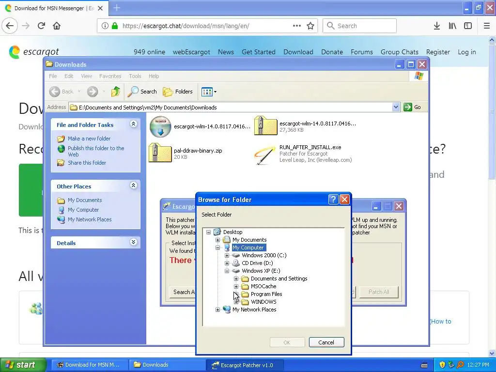Switch to Escargot Patcher v1.0 taskbar button
This screenshot has width=496, height=372.
click(245, 365)
